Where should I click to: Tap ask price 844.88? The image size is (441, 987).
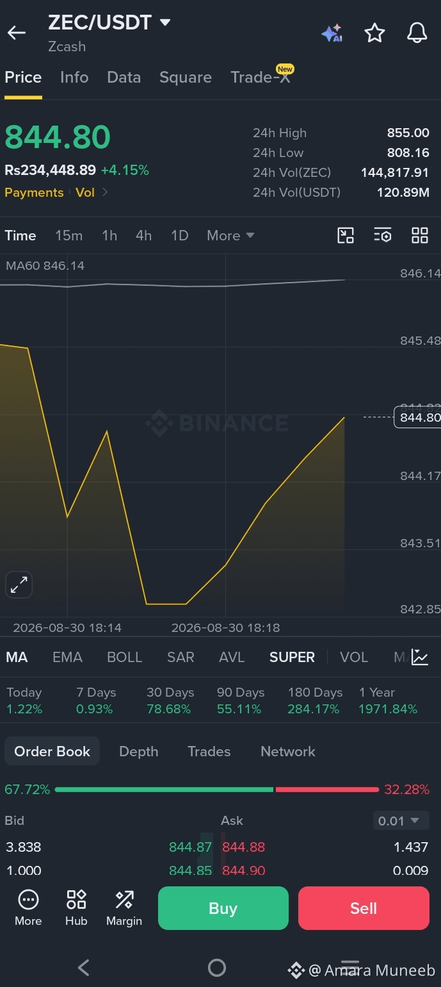243,847
